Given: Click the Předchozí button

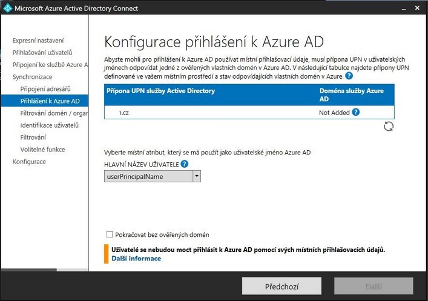Looking at the screenshot, I should pyautogui.click(x=281, y=286).
